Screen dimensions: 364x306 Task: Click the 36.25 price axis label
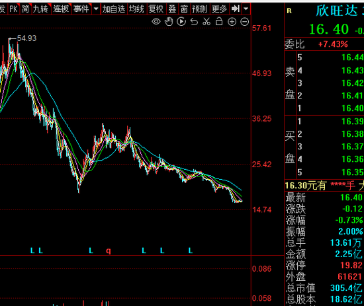261,119
